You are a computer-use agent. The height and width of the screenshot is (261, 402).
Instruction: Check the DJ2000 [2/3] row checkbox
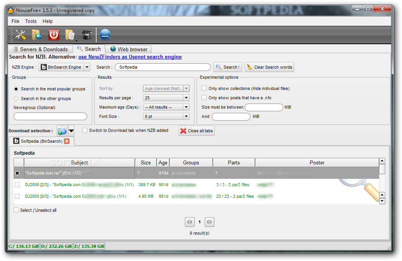tap(17, 185)
